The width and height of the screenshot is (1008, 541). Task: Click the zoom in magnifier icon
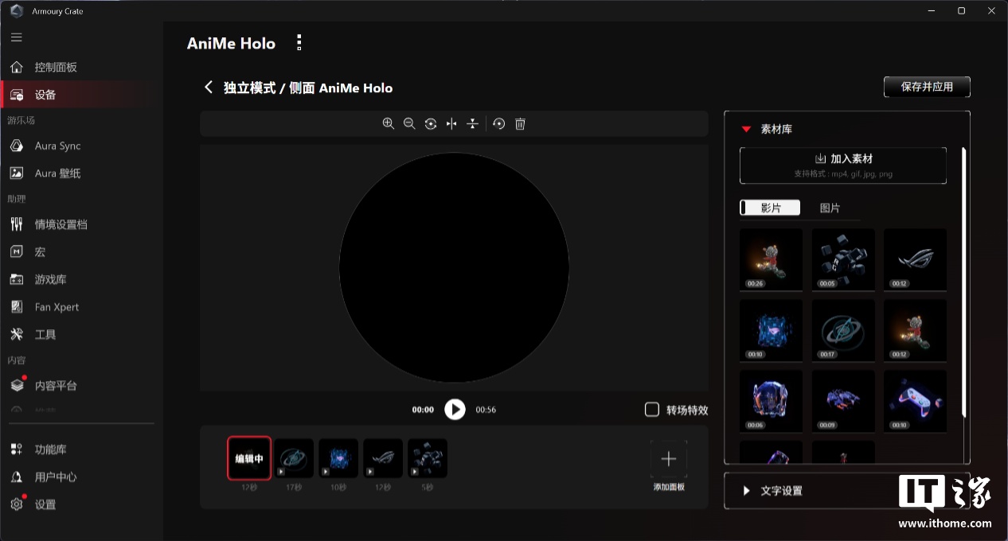389,123
